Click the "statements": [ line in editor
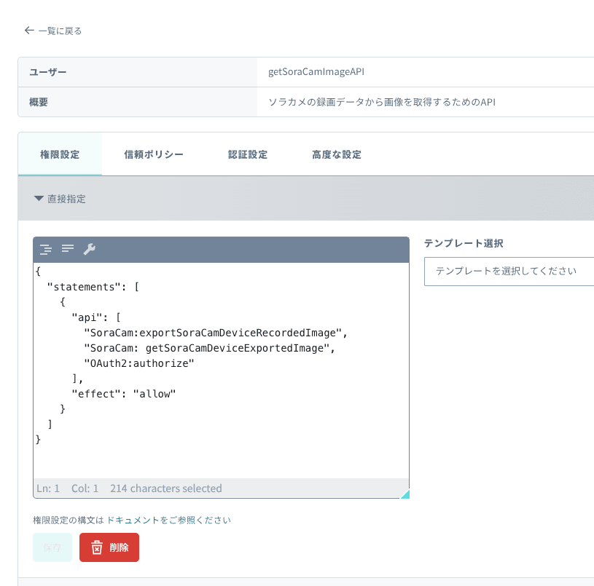The width and height of the screenshot is (594, 586). [93, 287]
